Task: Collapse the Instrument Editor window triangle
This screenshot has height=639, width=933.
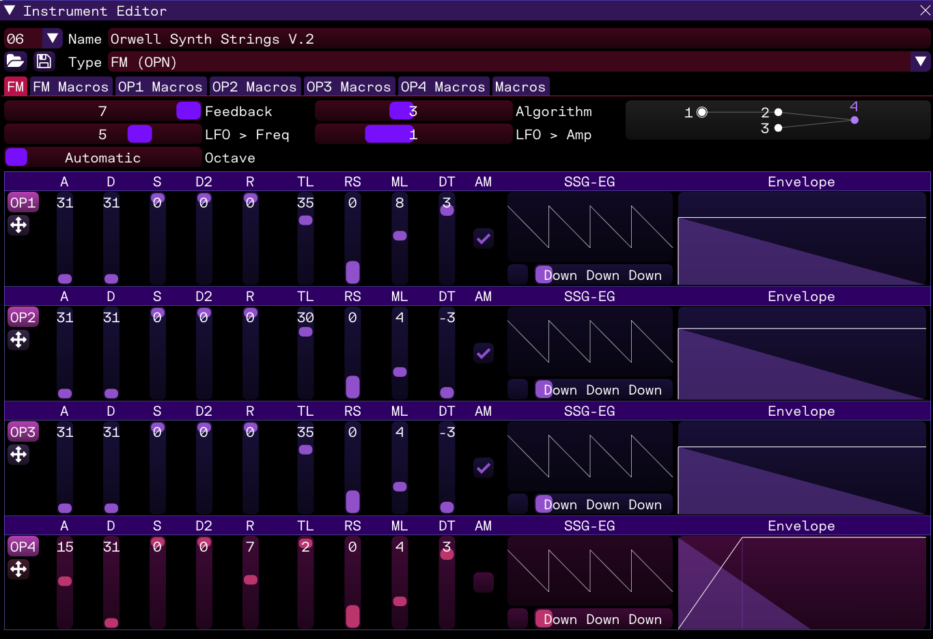Action: click(x=10, y=10)
